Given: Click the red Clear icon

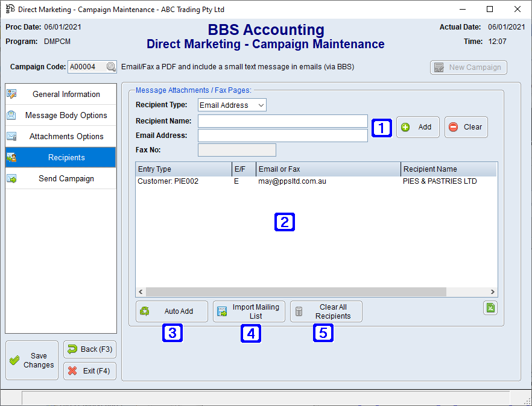Looking at the screenshot, I should click(x=454, y=127).
